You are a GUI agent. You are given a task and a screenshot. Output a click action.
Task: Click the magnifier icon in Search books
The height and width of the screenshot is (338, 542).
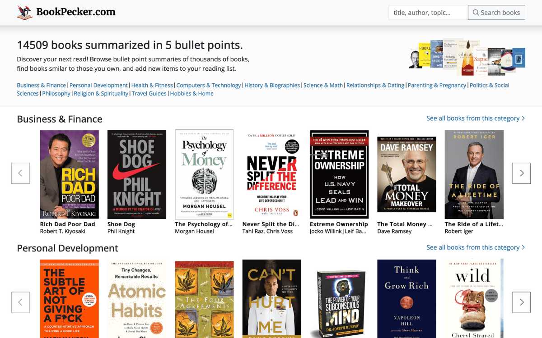476,13
